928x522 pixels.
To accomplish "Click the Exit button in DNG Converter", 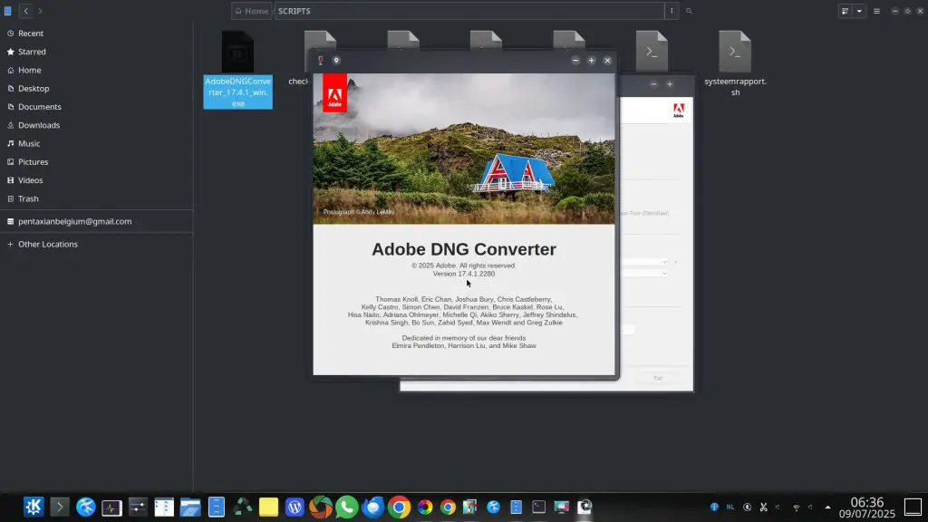I will point(657,378).
